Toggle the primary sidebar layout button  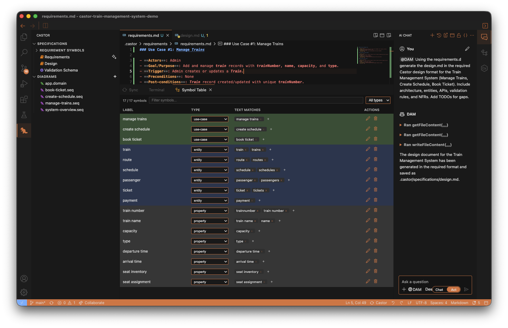(x=46, y=26)
